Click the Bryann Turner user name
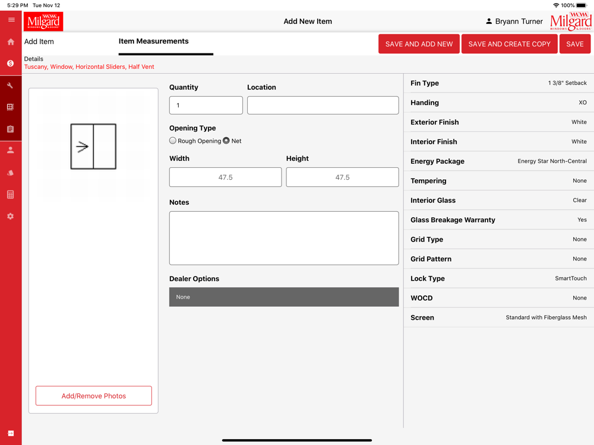Image resolution: width=594 pixels, height=445 pixels. (x=519, y=21)
